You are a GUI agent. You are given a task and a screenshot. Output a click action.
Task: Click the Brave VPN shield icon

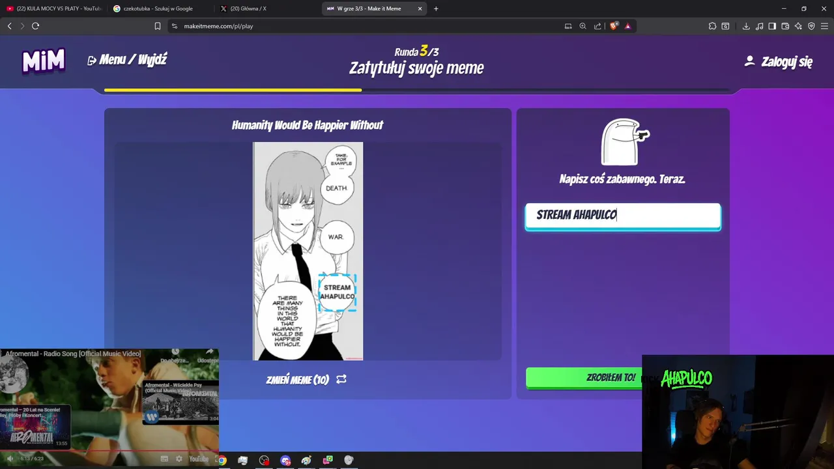[x=811, y=26]
